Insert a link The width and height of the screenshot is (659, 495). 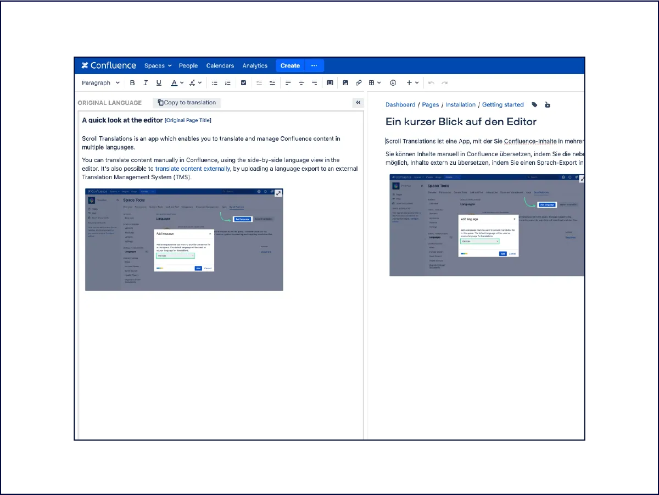359,83
